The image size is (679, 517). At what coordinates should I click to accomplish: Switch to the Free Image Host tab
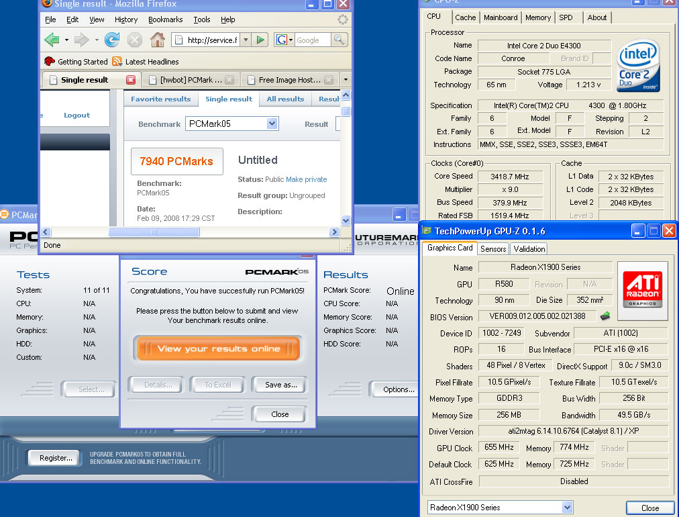pos(289,80)
